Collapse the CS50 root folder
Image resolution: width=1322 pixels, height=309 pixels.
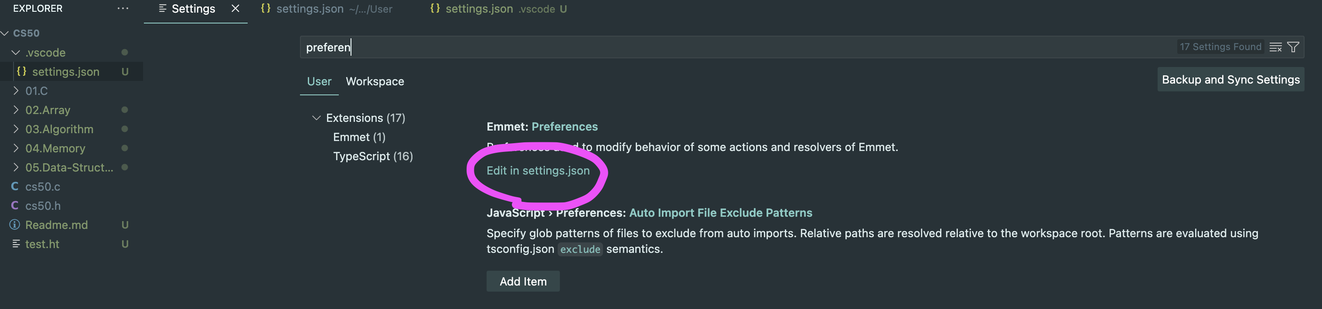pos(5,34)
